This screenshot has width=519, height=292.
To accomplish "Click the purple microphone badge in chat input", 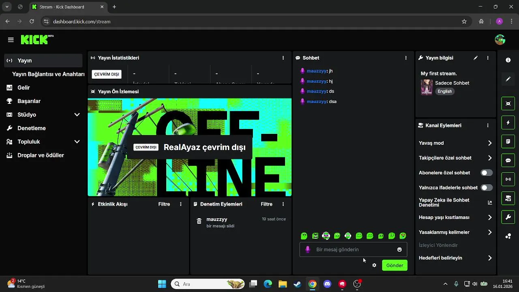I will tap(308, 249).
